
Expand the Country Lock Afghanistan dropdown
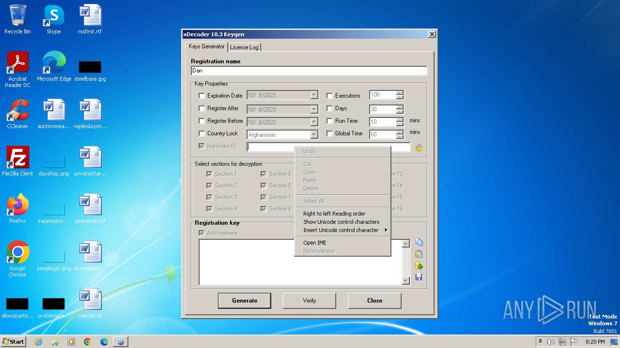pos(314,134)
